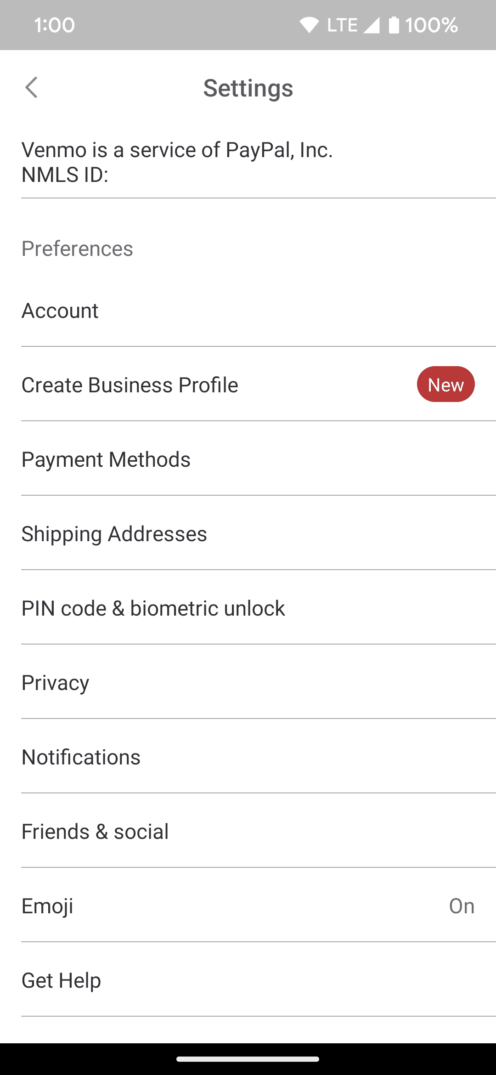Tap the Preferences section header
The image size is (496, 1075).
point(77,249)
